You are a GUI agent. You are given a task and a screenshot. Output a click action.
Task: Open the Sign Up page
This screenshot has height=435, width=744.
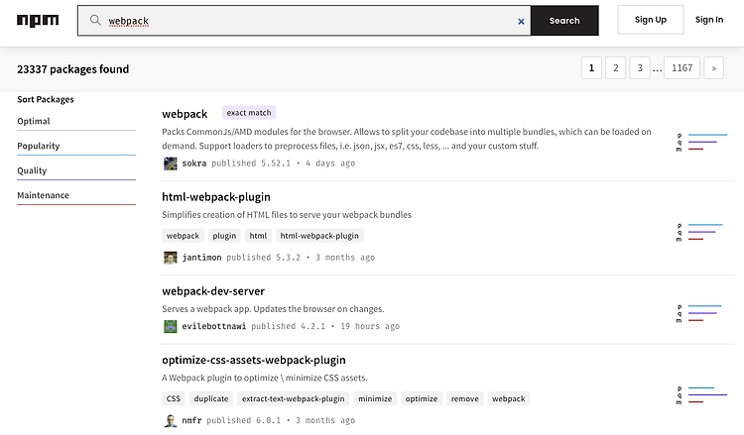[x=651, y=20]
